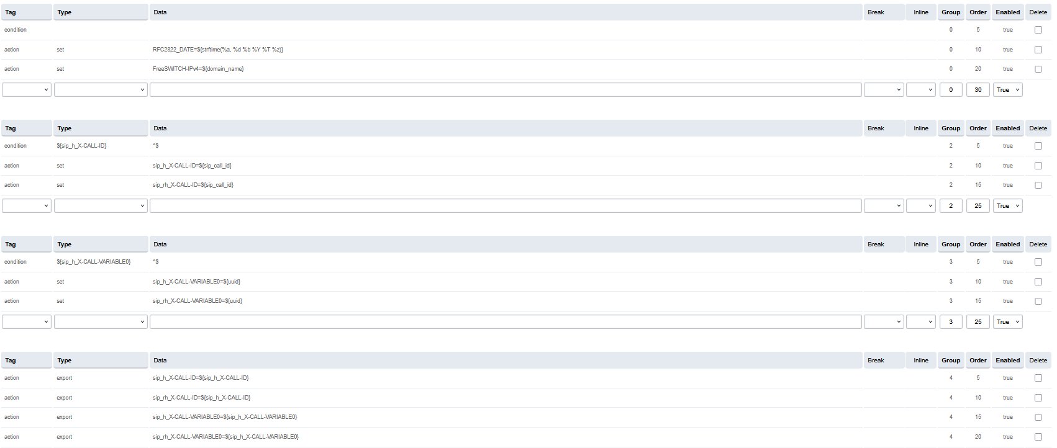Click the Order column header in the last table
The width and height of the screenshot is (1057, 448).
(978, 361)
